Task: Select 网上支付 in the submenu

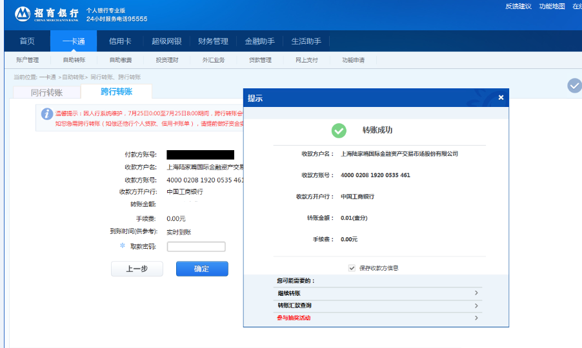Action: [306, 60]
